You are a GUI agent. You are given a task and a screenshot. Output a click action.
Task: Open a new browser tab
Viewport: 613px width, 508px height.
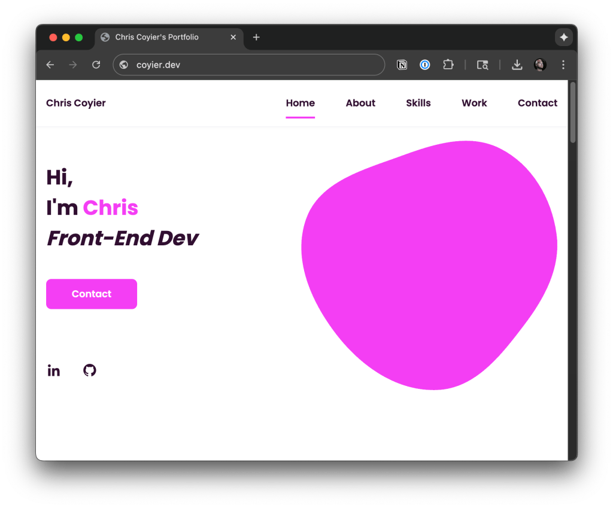[256, 37]
